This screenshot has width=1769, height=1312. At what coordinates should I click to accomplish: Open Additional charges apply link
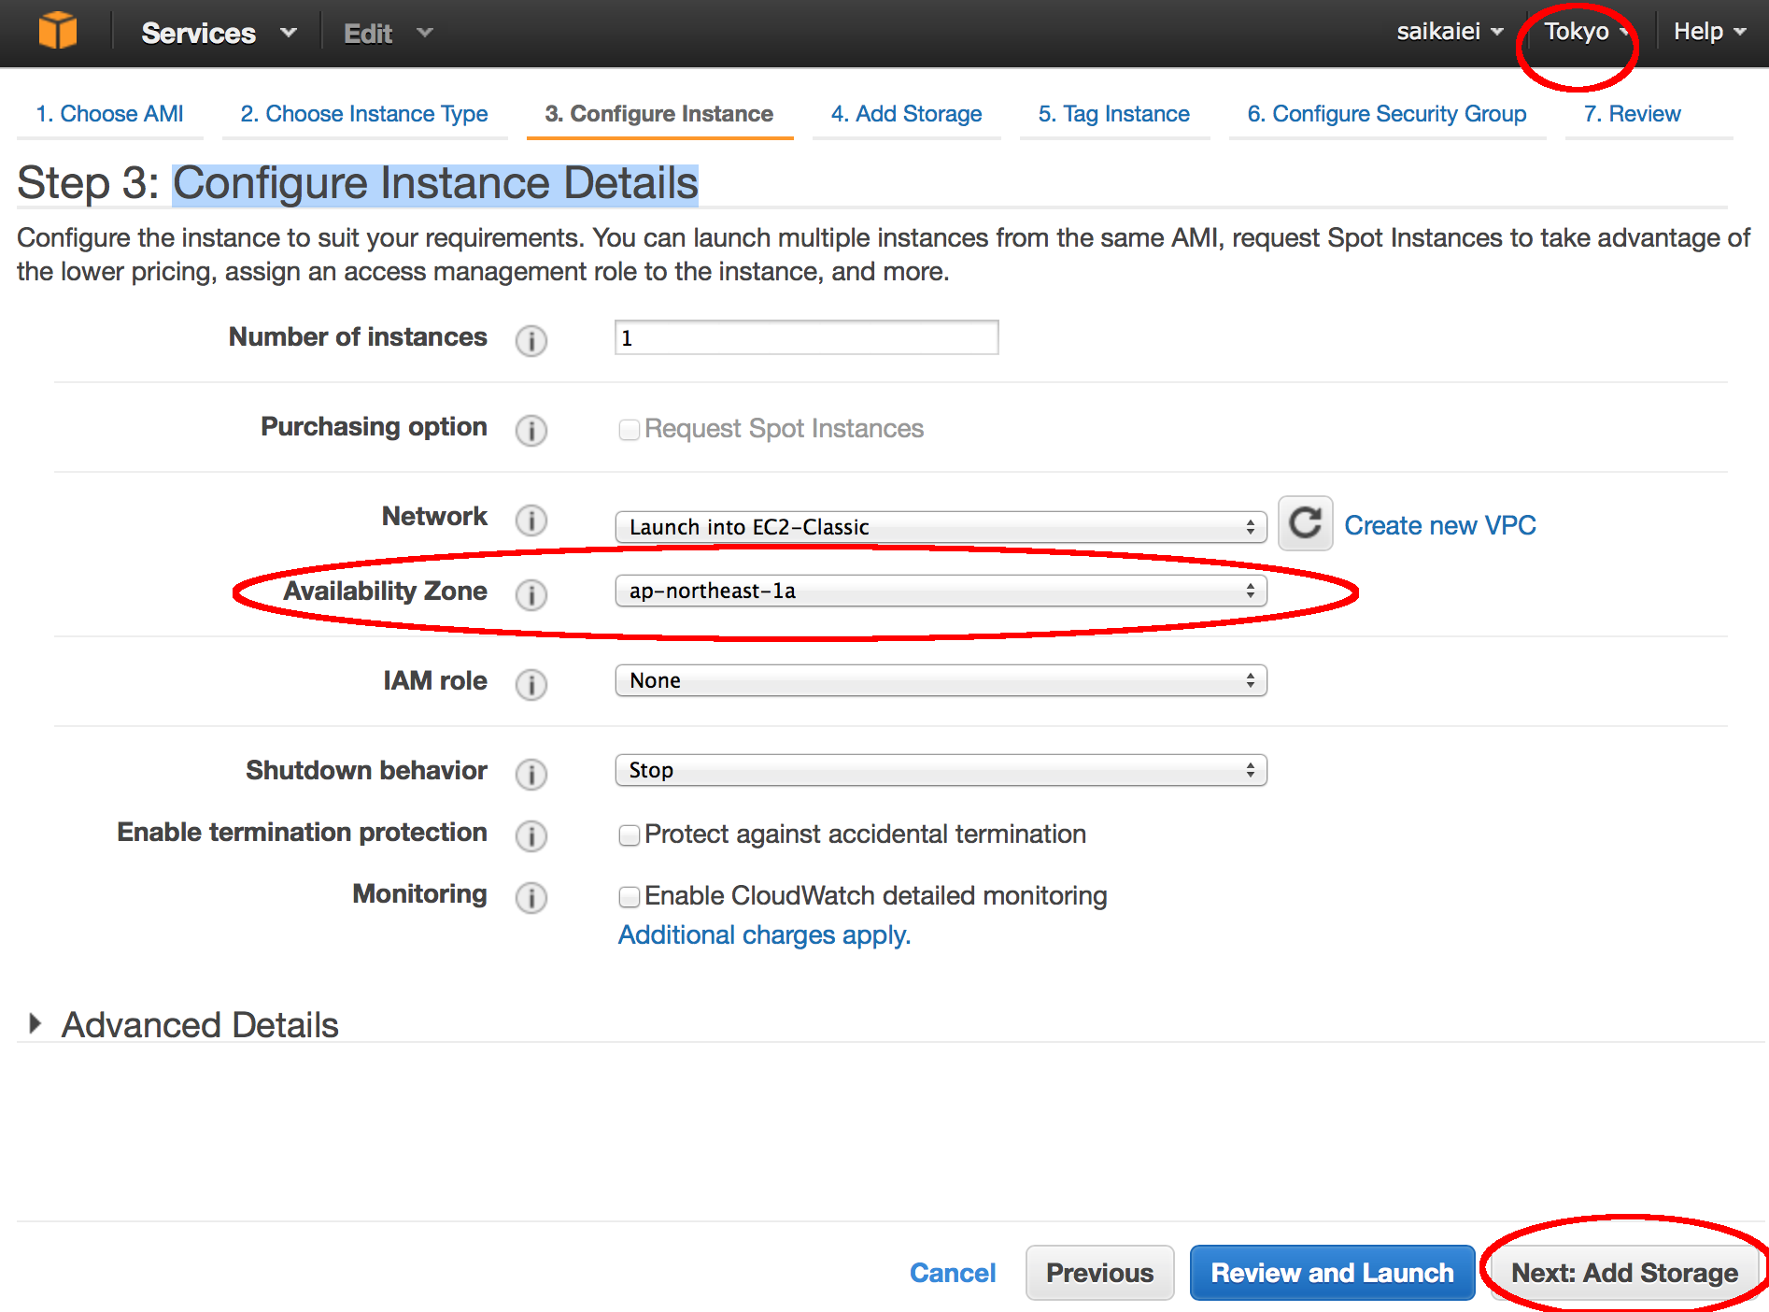[764, 935]
